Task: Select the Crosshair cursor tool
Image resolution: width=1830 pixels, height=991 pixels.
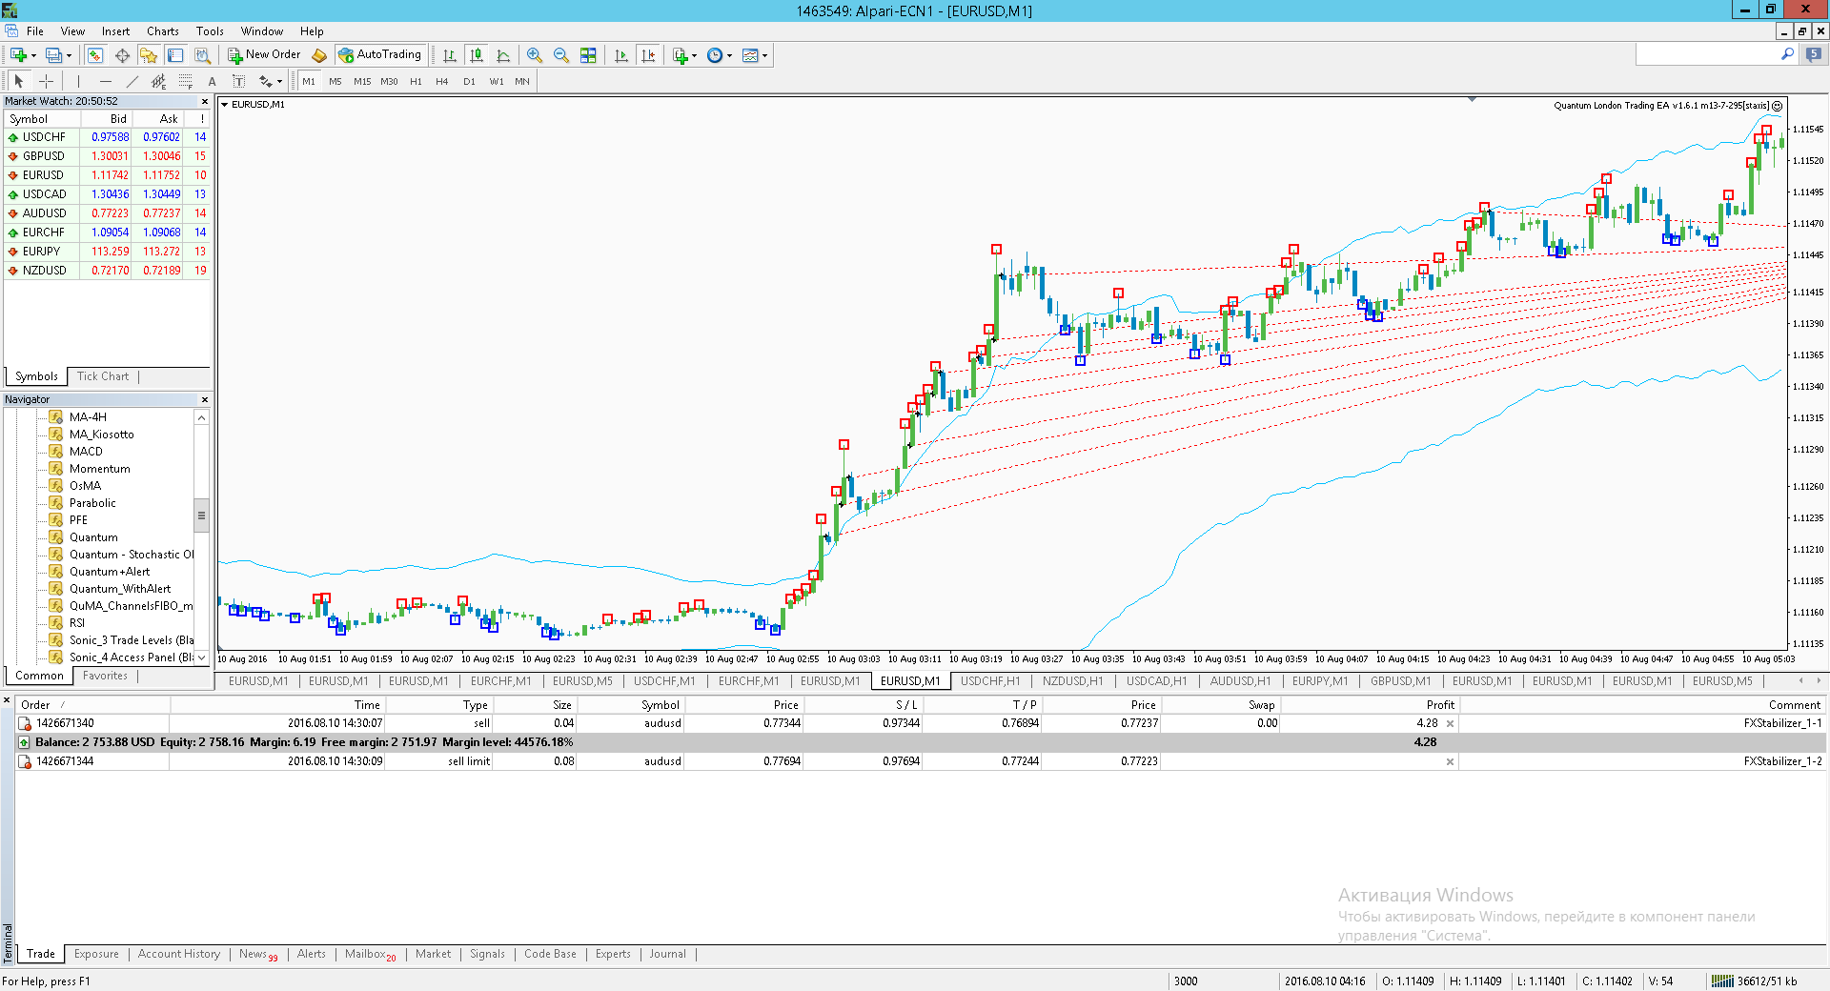Action: [x=46, y=82]
